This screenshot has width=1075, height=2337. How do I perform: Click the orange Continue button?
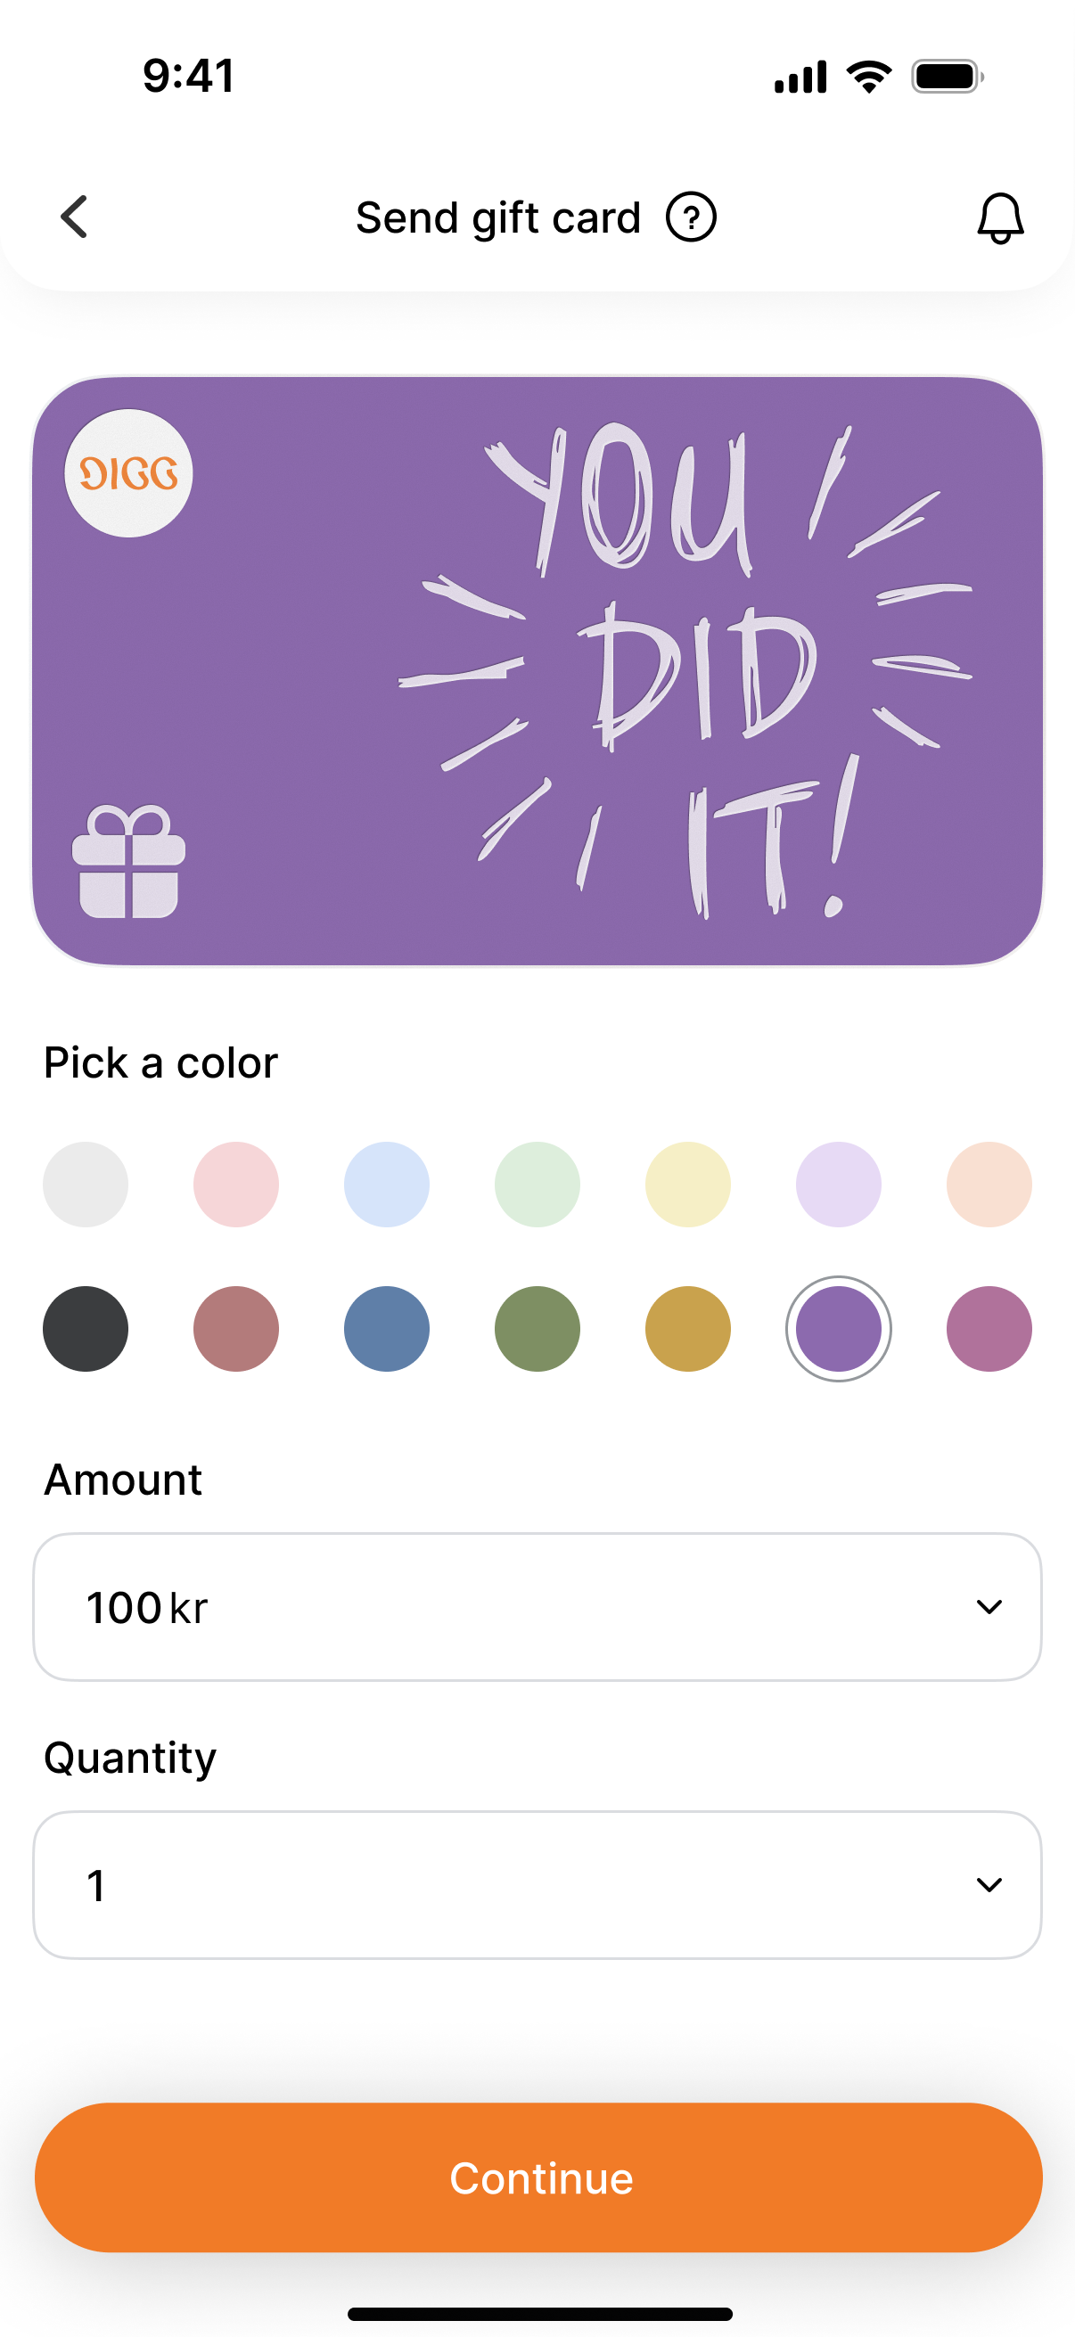click(x=538, y=2177)
